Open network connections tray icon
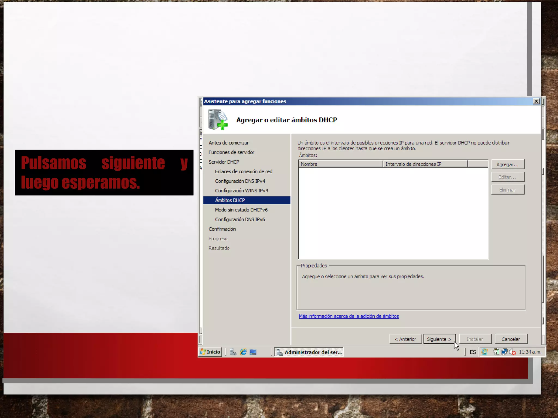558x418 pixels. click(x=504, y=352)
